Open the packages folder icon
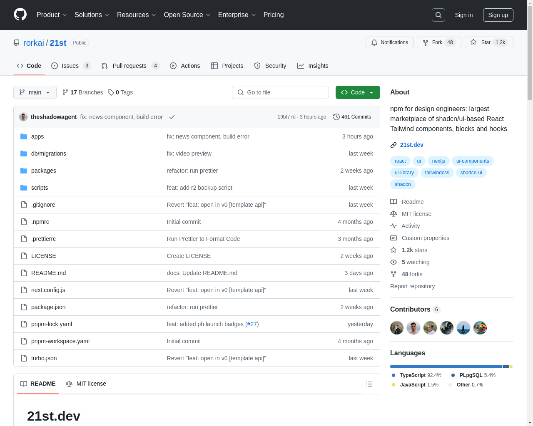The image size is (533, 426). tap(24, 171)
